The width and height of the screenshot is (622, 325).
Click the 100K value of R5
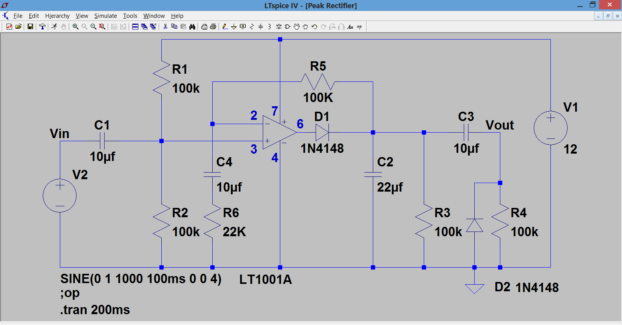pos(318,97)
